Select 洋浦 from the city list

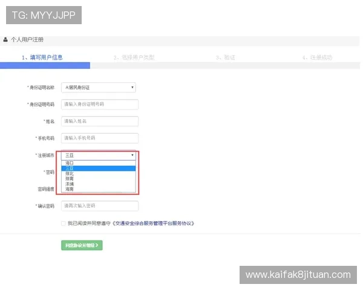coord(99,184)
